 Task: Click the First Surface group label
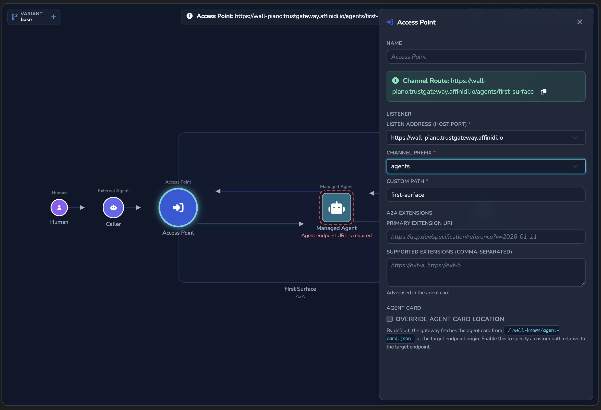pyautogui.click(x=300, y=289)
